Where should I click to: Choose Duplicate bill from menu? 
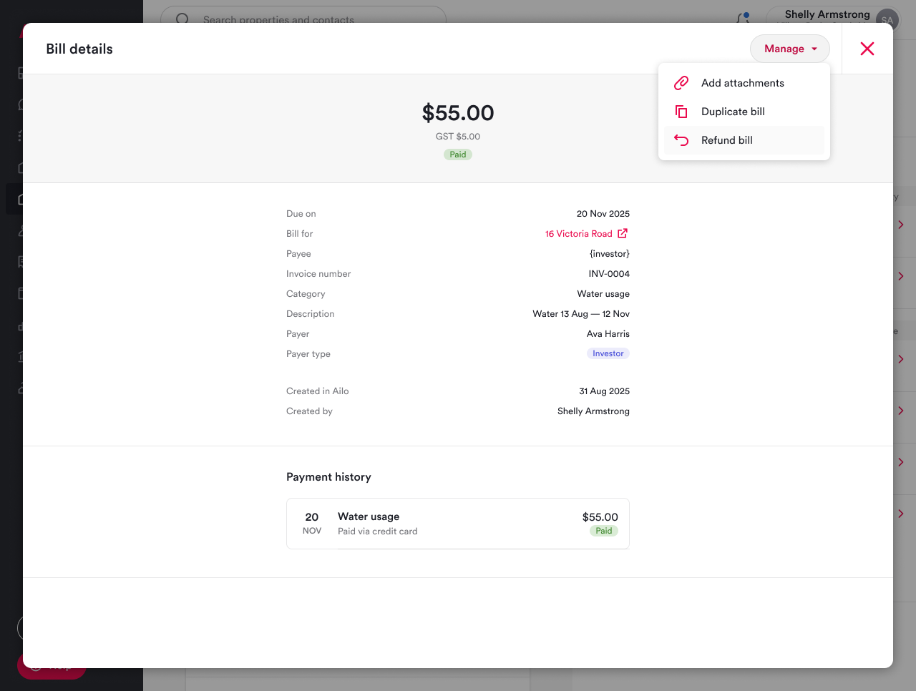744,112
